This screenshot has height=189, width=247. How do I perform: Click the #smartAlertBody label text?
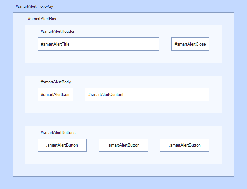pyautogui.click(x=56, y=82)
